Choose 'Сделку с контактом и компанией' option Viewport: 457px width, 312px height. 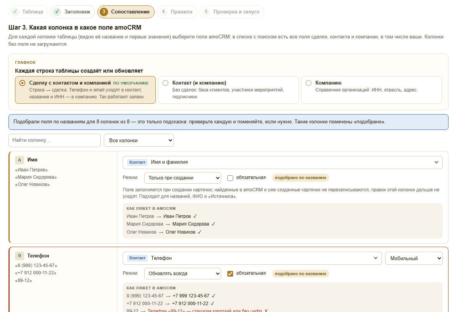click(x=85, y=90)
